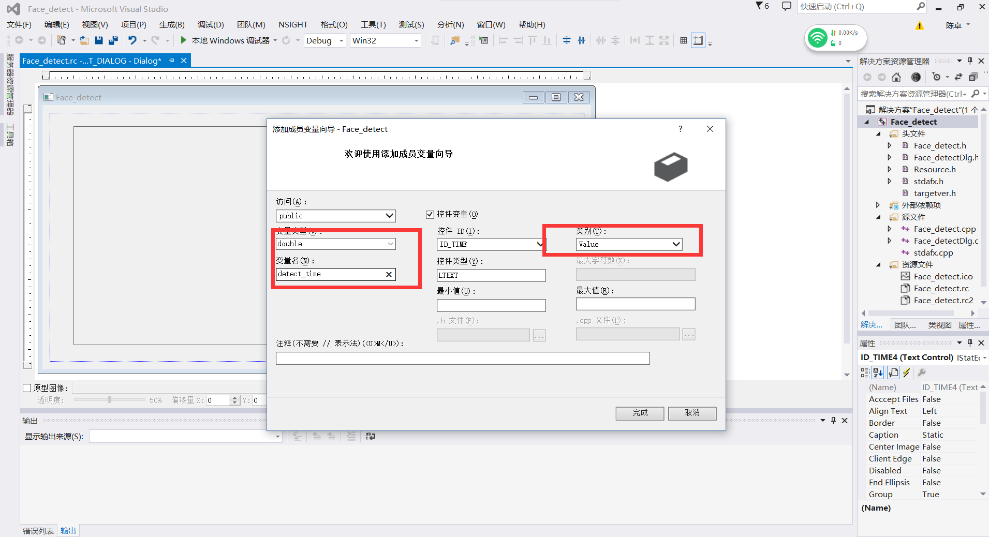Open the 工具(T) menu

(x=373, y=25)
